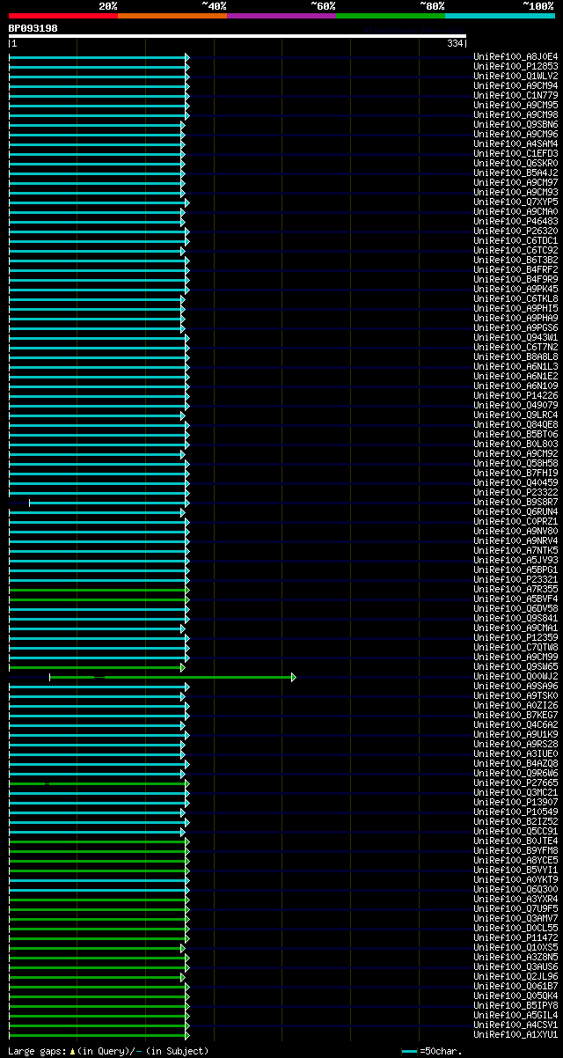The height and width of the screenshot is (1058, 563).
Task: Select hit label UniRef100_A9PK45
Action: (x=515, y=289)
